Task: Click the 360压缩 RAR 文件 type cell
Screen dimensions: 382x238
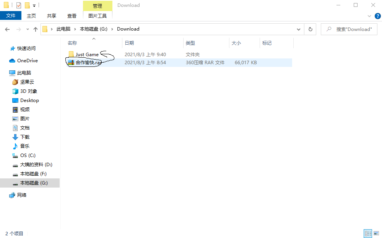Action: click(x=205, y=63)
